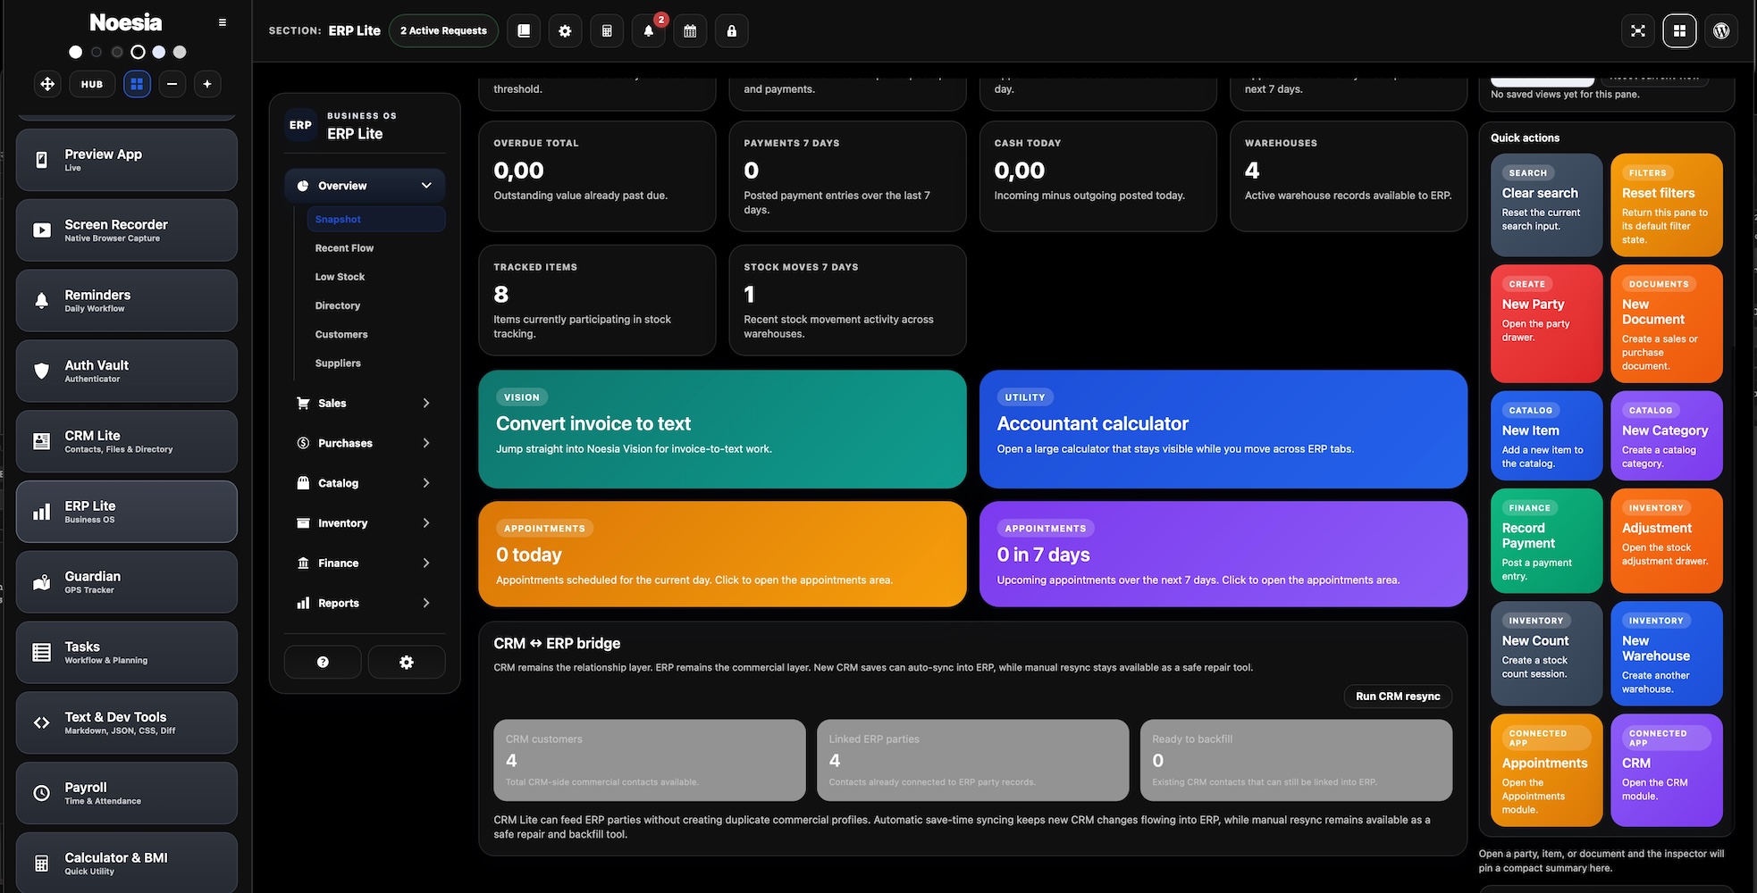The width and height of the screenshot is (1757, 893).
Task: Expand the Reports menu
Action: (365, 604)
